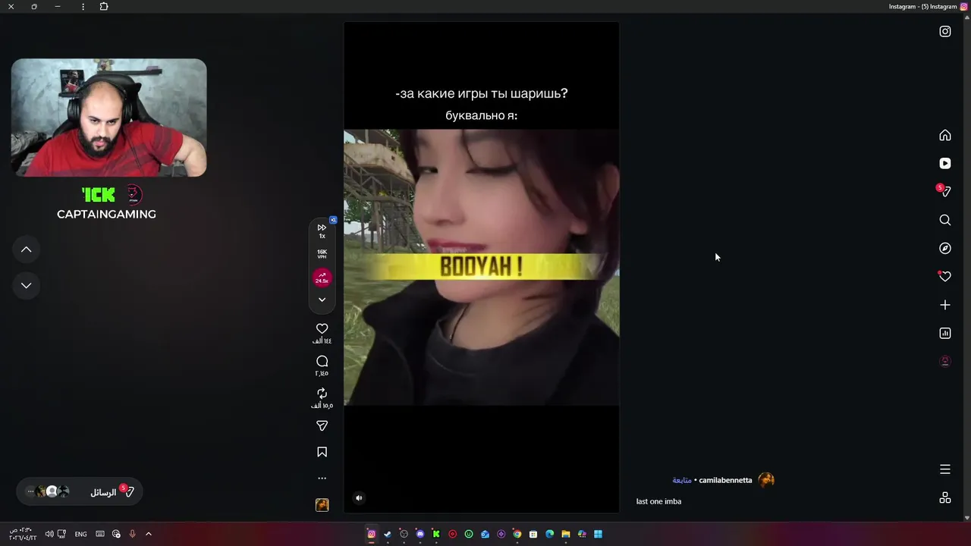Unmute the reel with the speaker icon
The width and height of the screenshot is (971, 546).
pyautogui.click(x=359, y=498)
